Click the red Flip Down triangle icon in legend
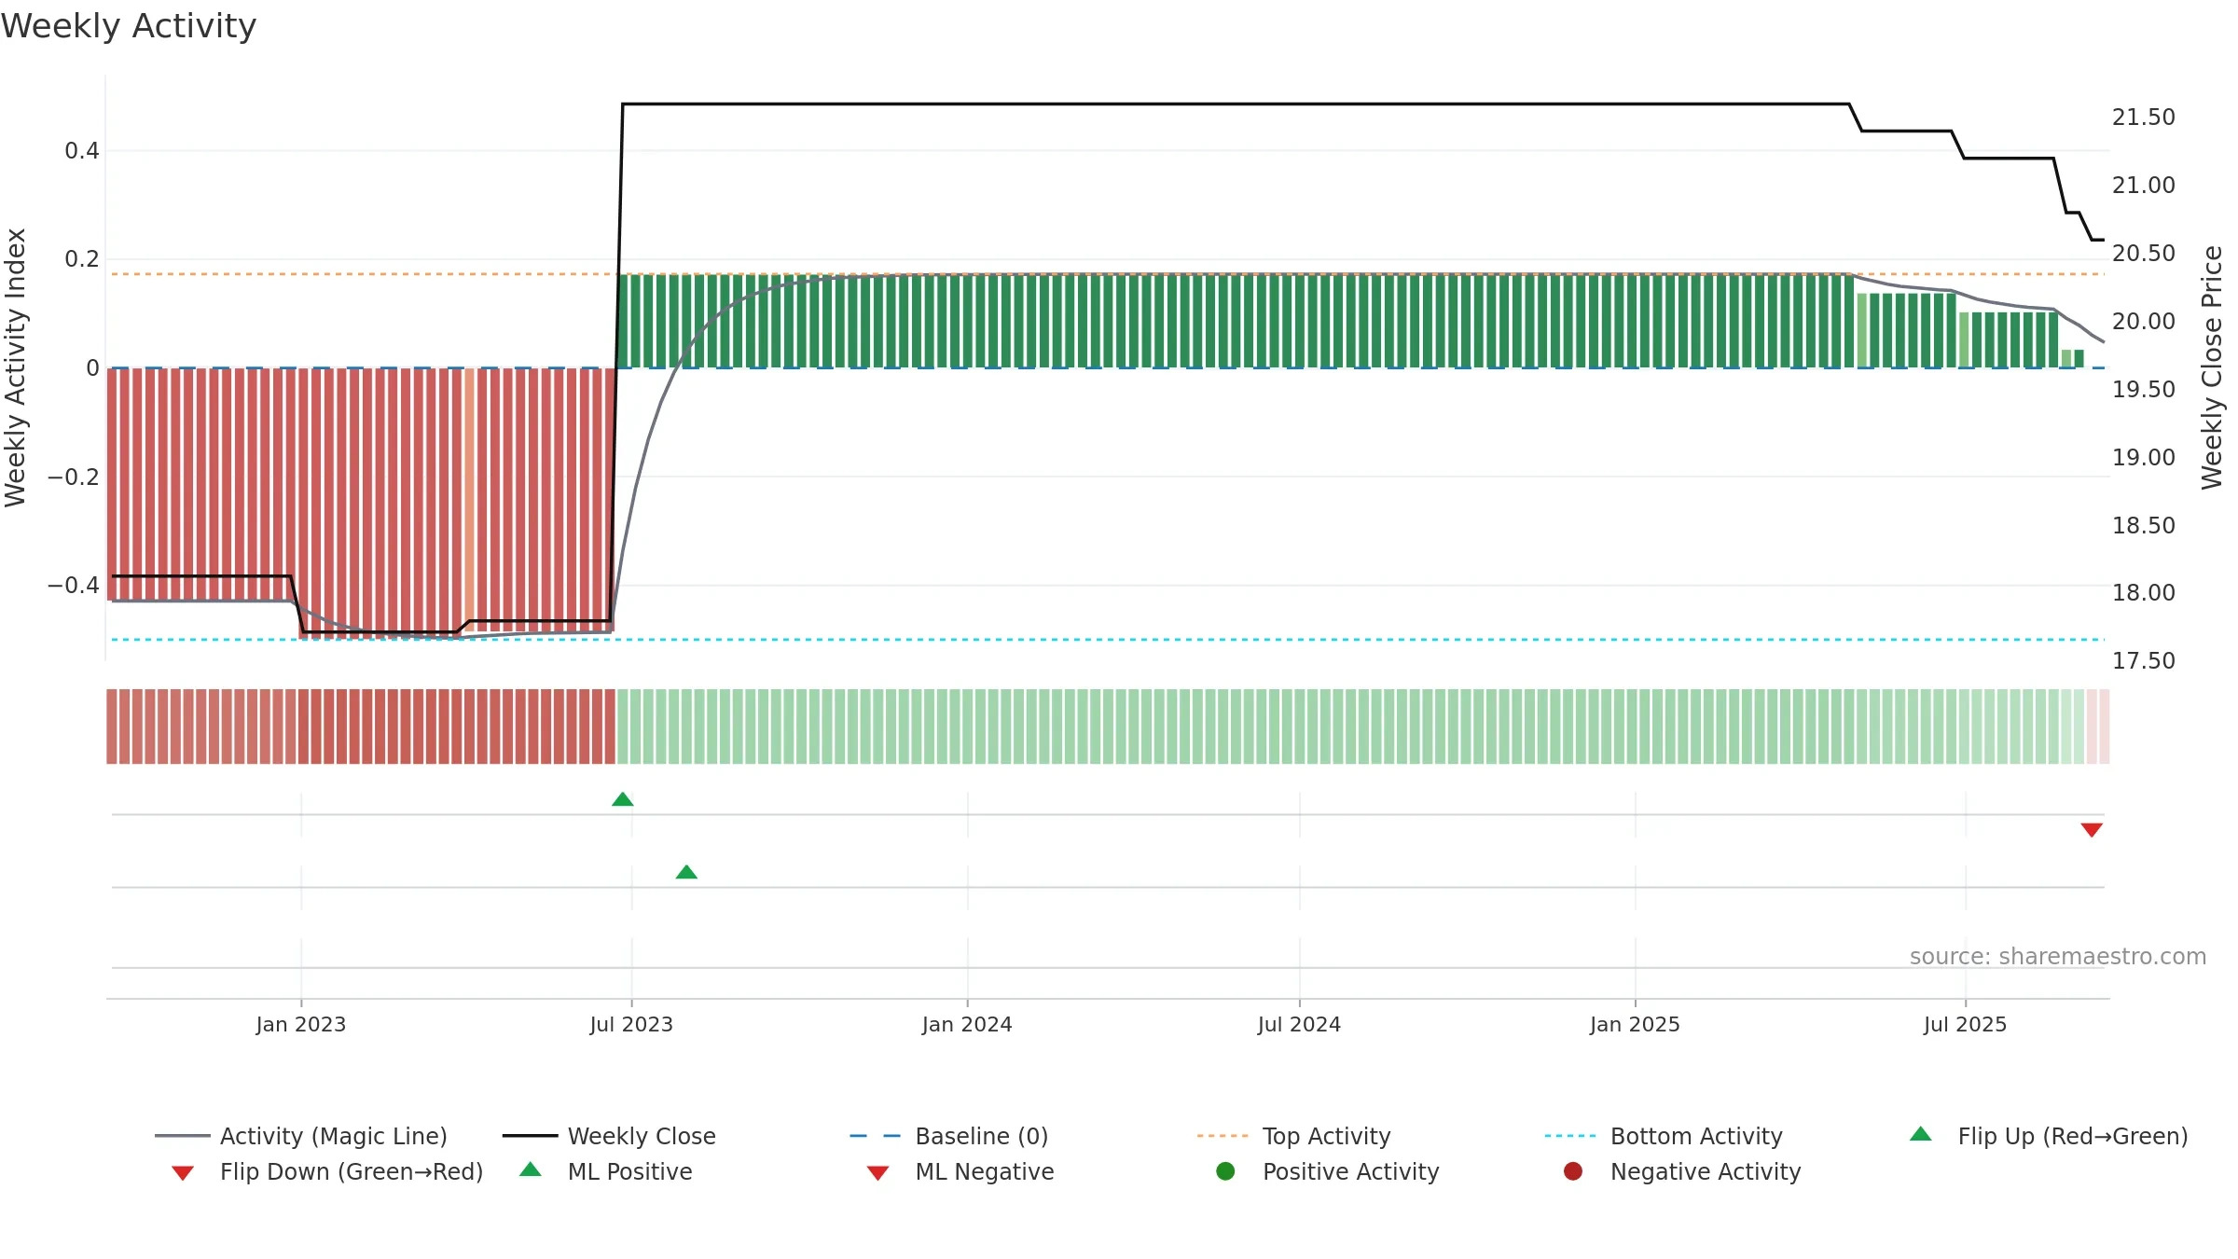Screen dimensions: 2238x1259 [x=183, y=1173]
